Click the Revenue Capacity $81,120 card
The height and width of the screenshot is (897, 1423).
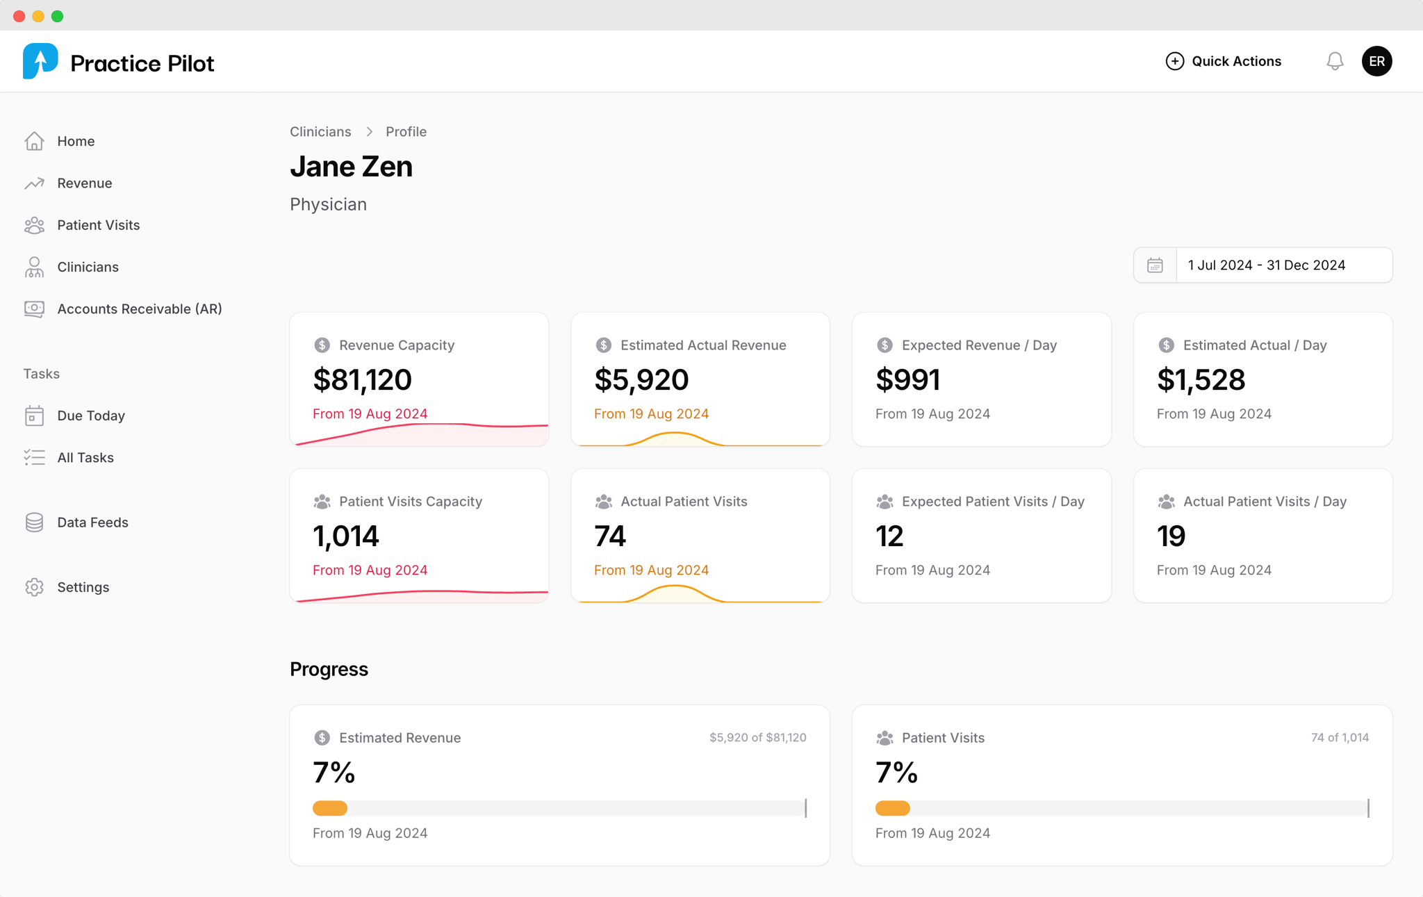(419, 379)
